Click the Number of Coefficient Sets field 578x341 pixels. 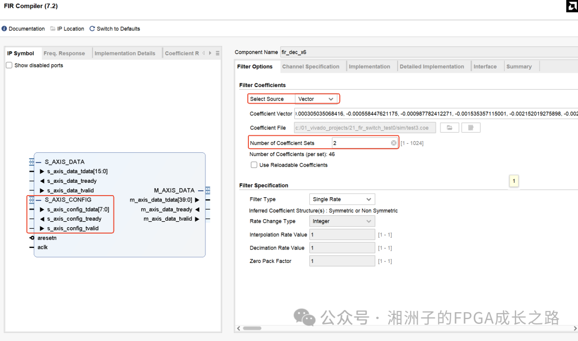(365, 143)
